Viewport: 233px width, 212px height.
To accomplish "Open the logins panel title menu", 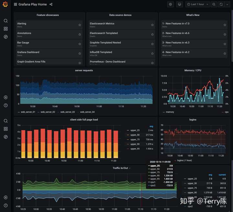I will [x=193, y=119].
